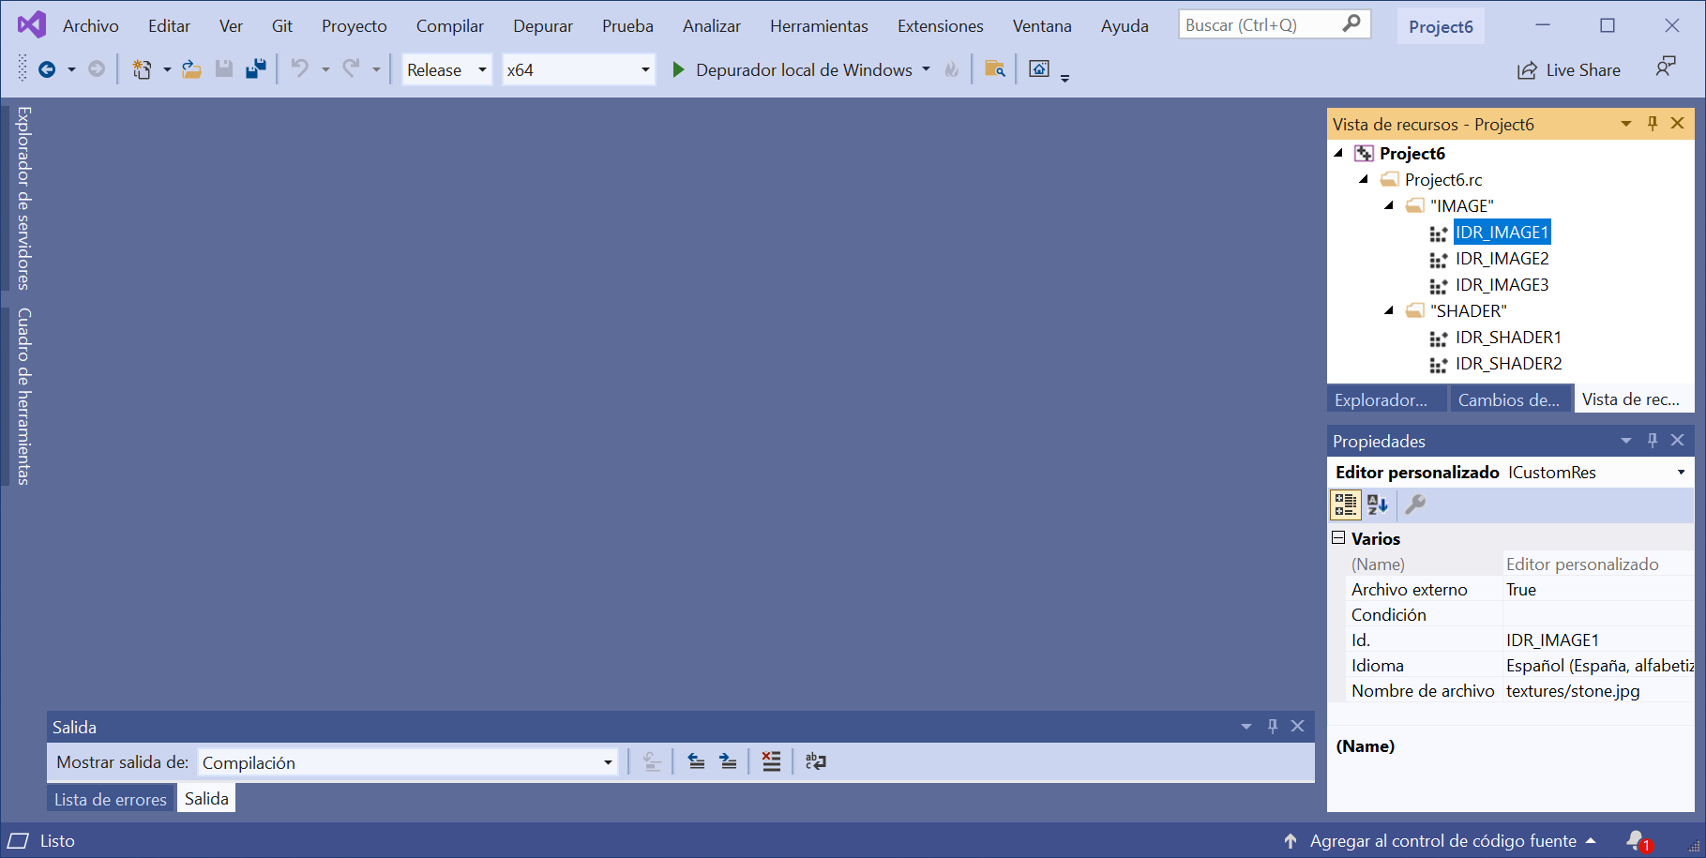
Task: Collapse the "SHADER" folder node
Action: click(1389, 310)
